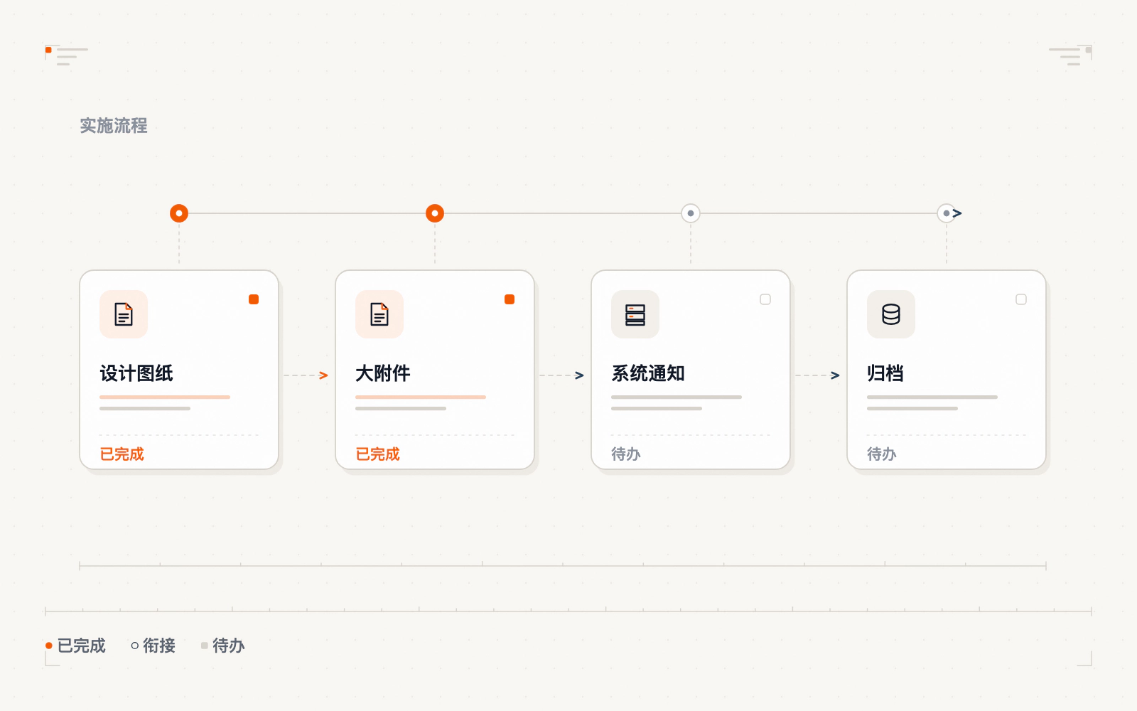Open the 归档 card title
Viewport: 1137px width, 711px height.
click(885, 373)
